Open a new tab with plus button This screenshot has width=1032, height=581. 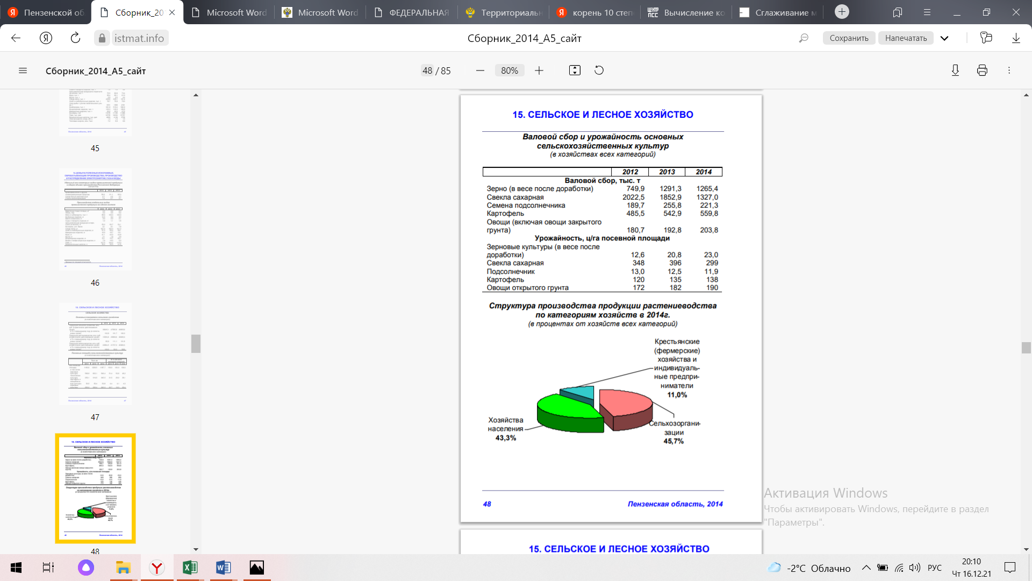point(842,12)
